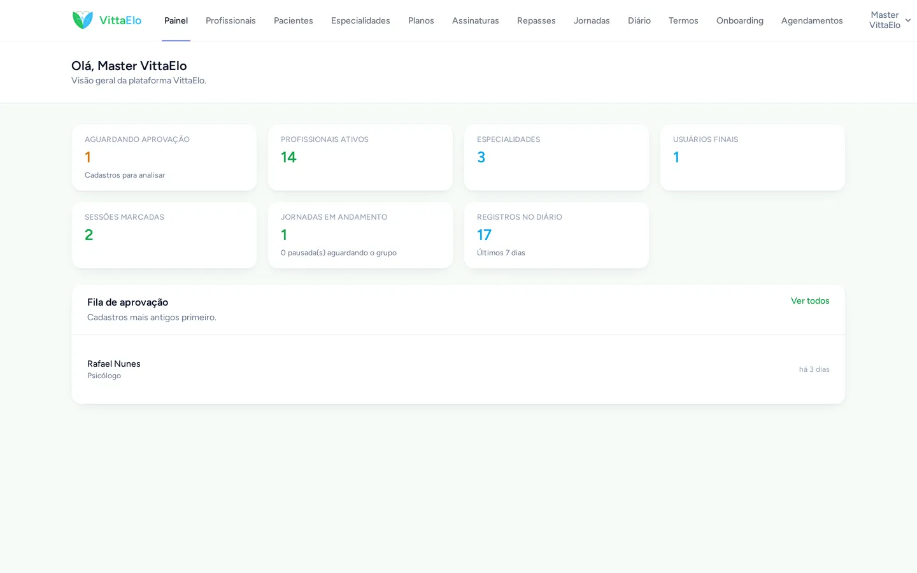Image resolution: width=917 pixels, height=573 pixels.
Task: Switch to the Diário section
Action: click(639, 20)
